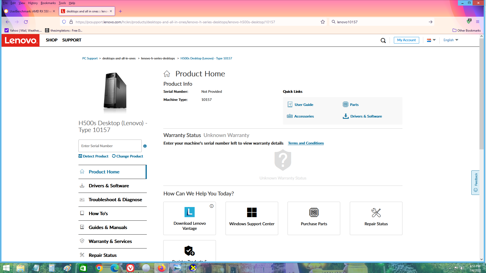Screen dimensions: 486x273
Task: Open How To's in sidebar
Action: (113, 214)
